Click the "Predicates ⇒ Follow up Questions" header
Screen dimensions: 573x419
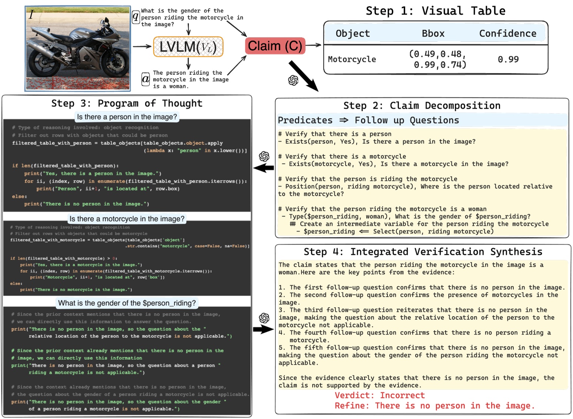pos(368,120)
